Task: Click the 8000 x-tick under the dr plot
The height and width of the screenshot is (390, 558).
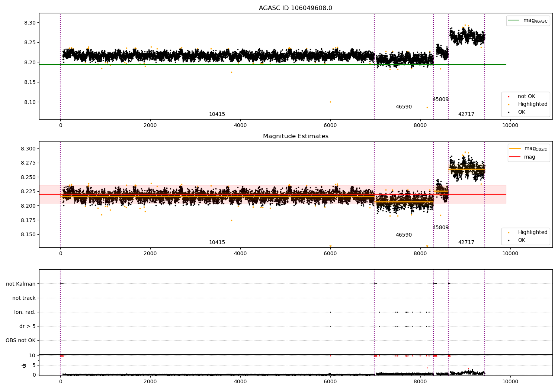Action: (x=420, y=382)
